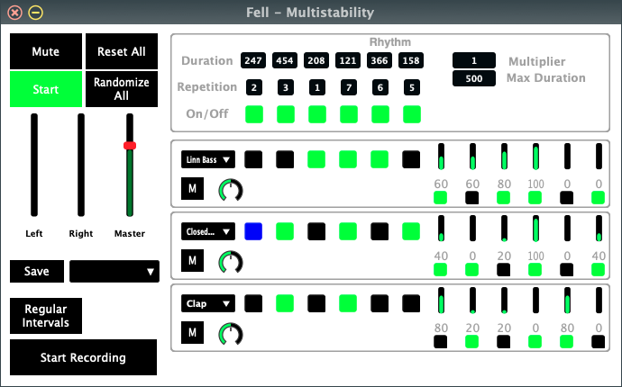Click the M mute button on Clap track
Viewport: 622px width, 387px height.
(x=193, y=333)
